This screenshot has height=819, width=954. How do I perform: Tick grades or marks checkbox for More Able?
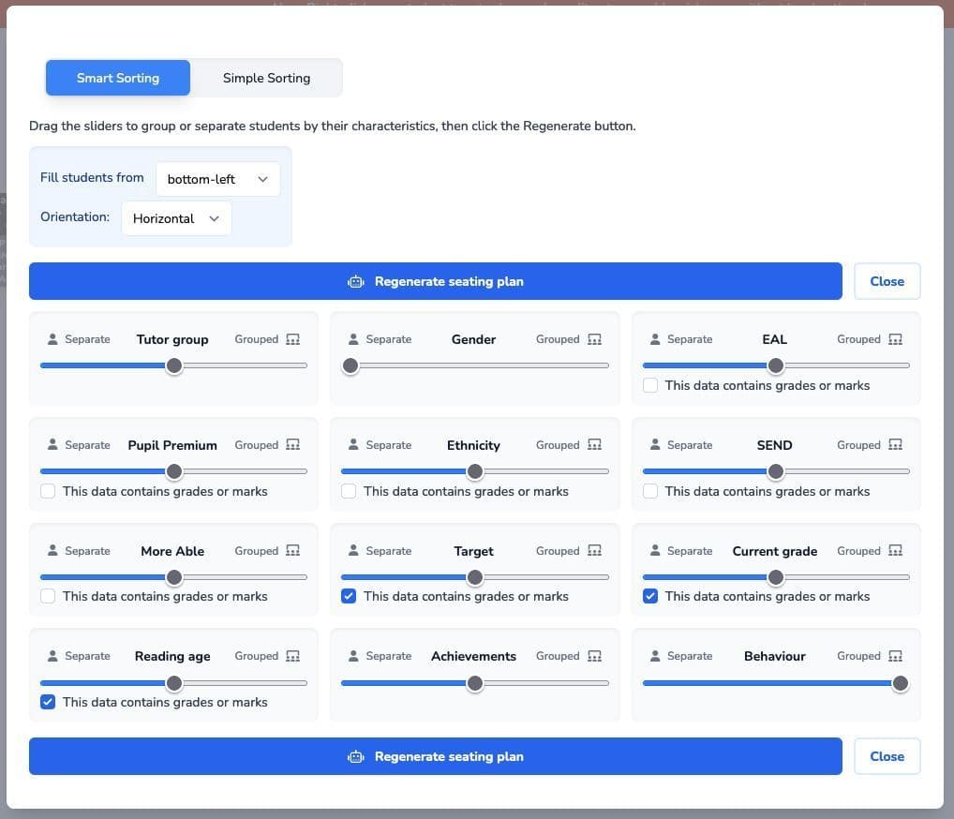tap(48, 596)
